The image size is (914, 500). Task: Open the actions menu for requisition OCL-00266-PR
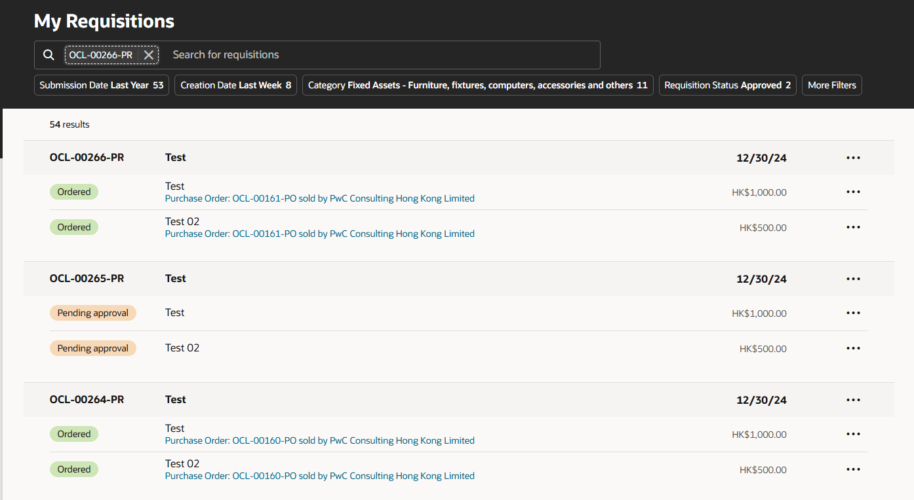point(853,157)
